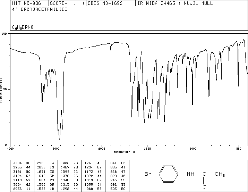Click the CH3 group in the structure
Image resolution: width=248 pixels, height=192 pixels.
click(220, 174)
